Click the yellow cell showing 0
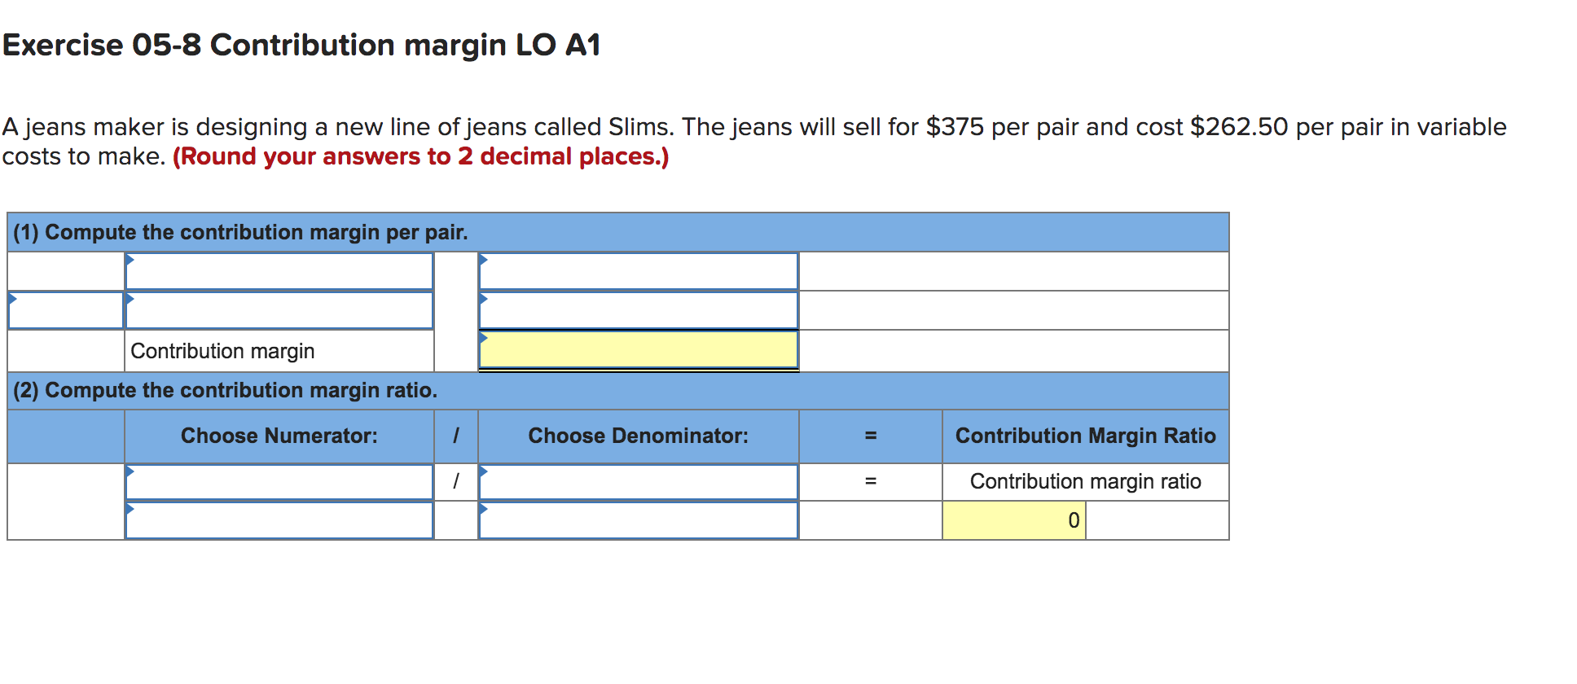The image size is (1577, 684). 1013,520
